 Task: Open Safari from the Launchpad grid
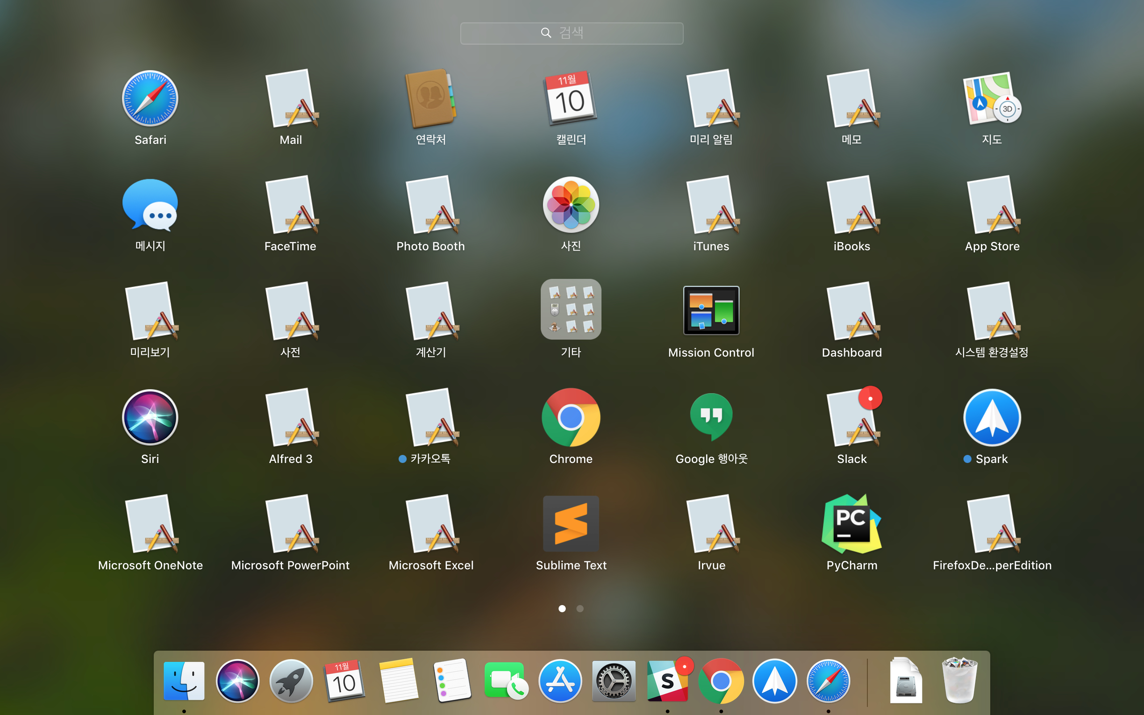pyautogui.click(x=150, y=98)
